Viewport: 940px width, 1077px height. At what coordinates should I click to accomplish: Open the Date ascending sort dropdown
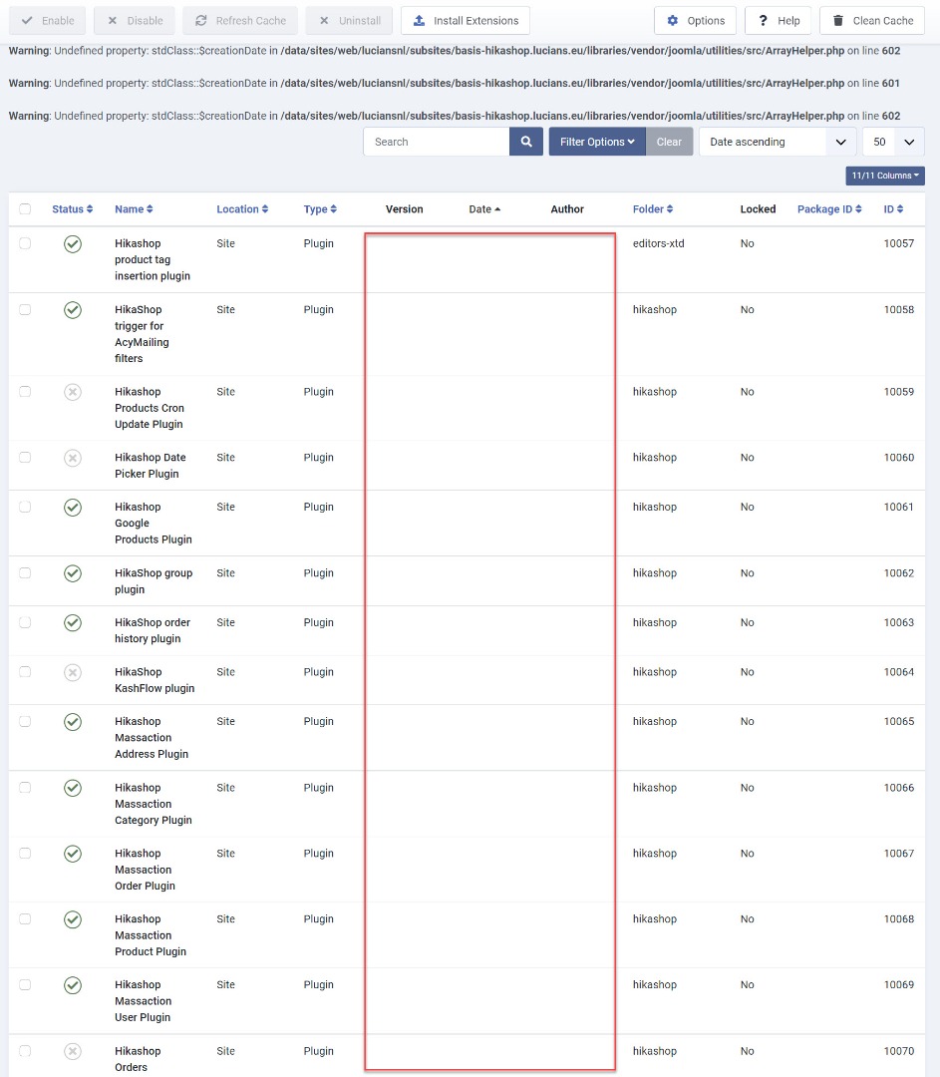click(x=778, y=142)
